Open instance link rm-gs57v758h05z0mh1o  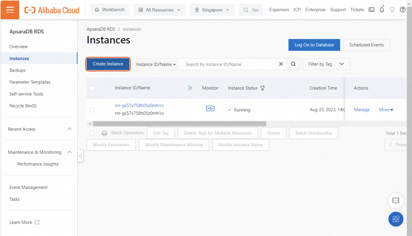coord(139,105)
